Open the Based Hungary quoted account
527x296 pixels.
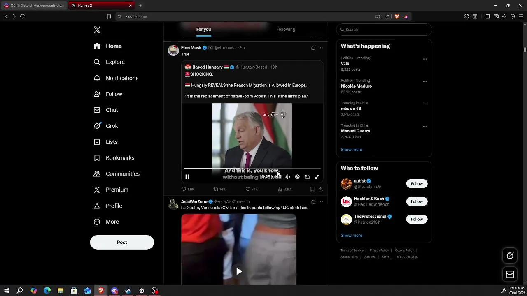click(208, 67)
